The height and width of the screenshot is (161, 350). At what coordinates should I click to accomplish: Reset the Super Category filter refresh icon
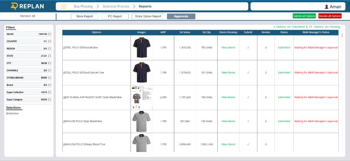pyautogui.click(x=49, y=100)
